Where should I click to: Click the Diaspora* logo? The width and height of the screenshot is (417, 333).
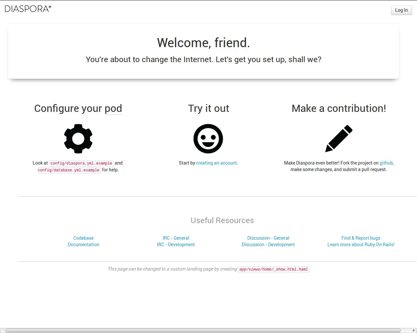(x=28, y=9)
